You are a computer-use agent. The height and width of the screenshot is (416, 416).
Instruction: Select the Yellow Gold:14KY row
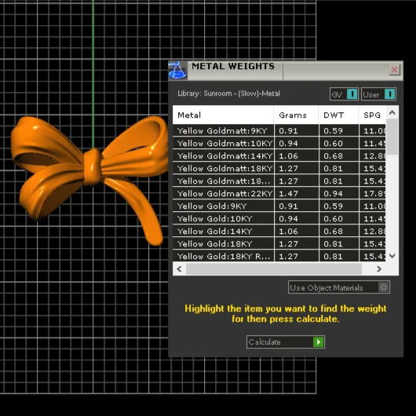pos(279,231)
